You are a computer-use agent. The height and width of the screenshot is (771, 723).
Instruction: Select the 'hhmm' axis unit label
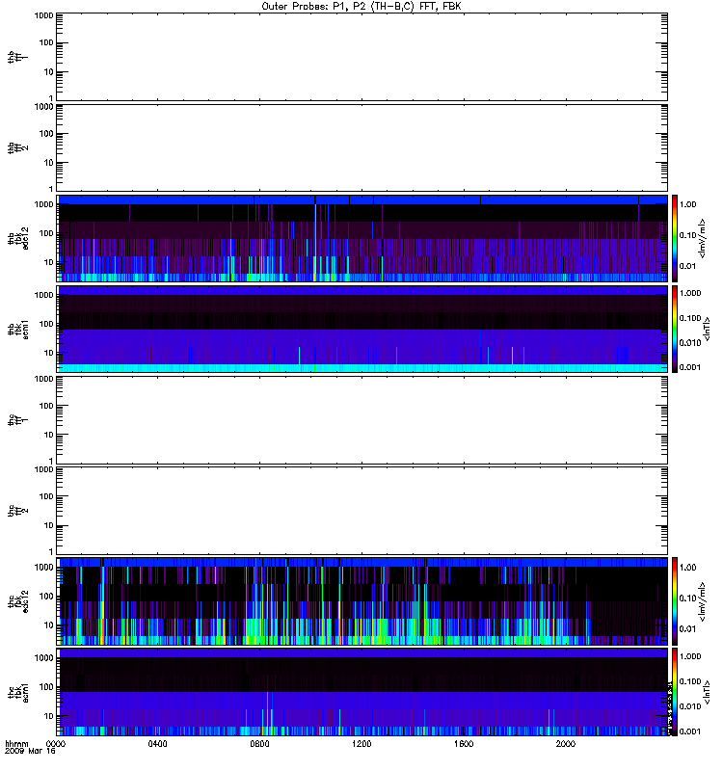pyautogui.click(x=16, y=744)
